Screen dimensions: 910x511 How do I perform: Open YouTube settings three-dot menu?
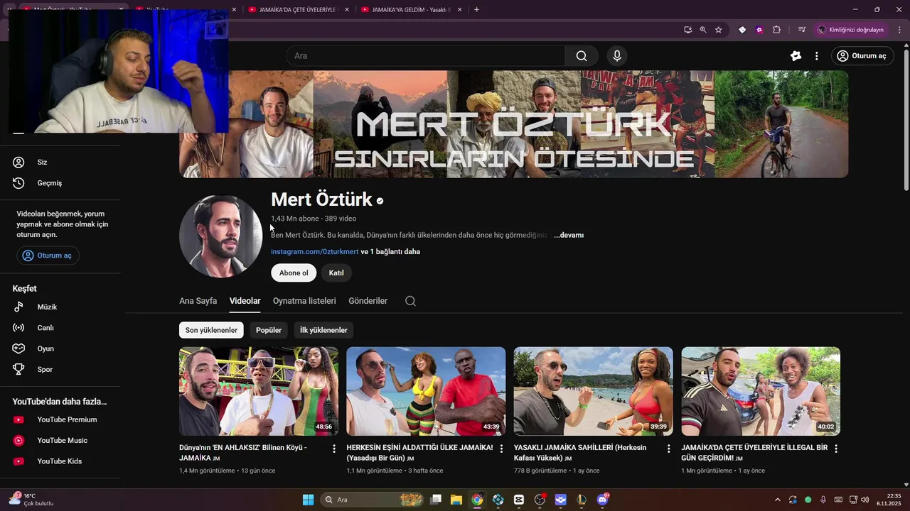click(816, 56)
